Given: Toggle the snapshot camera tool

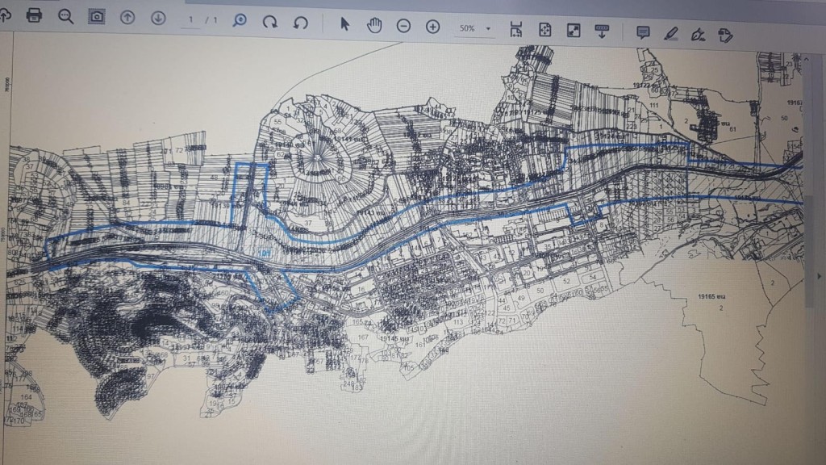Looking at the screenshot, I should pos(96,16).
